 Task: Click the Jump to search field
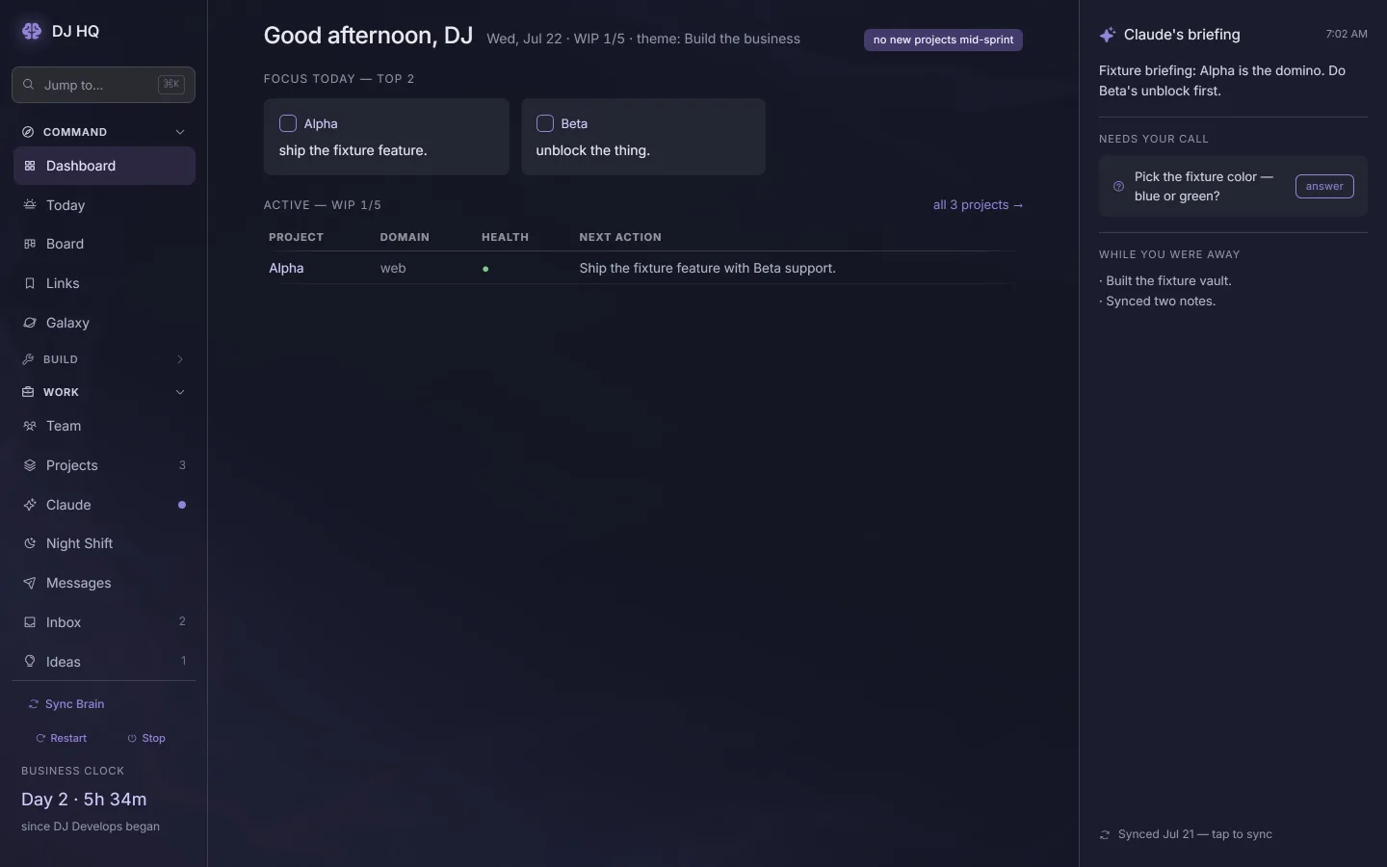(104, 85)
